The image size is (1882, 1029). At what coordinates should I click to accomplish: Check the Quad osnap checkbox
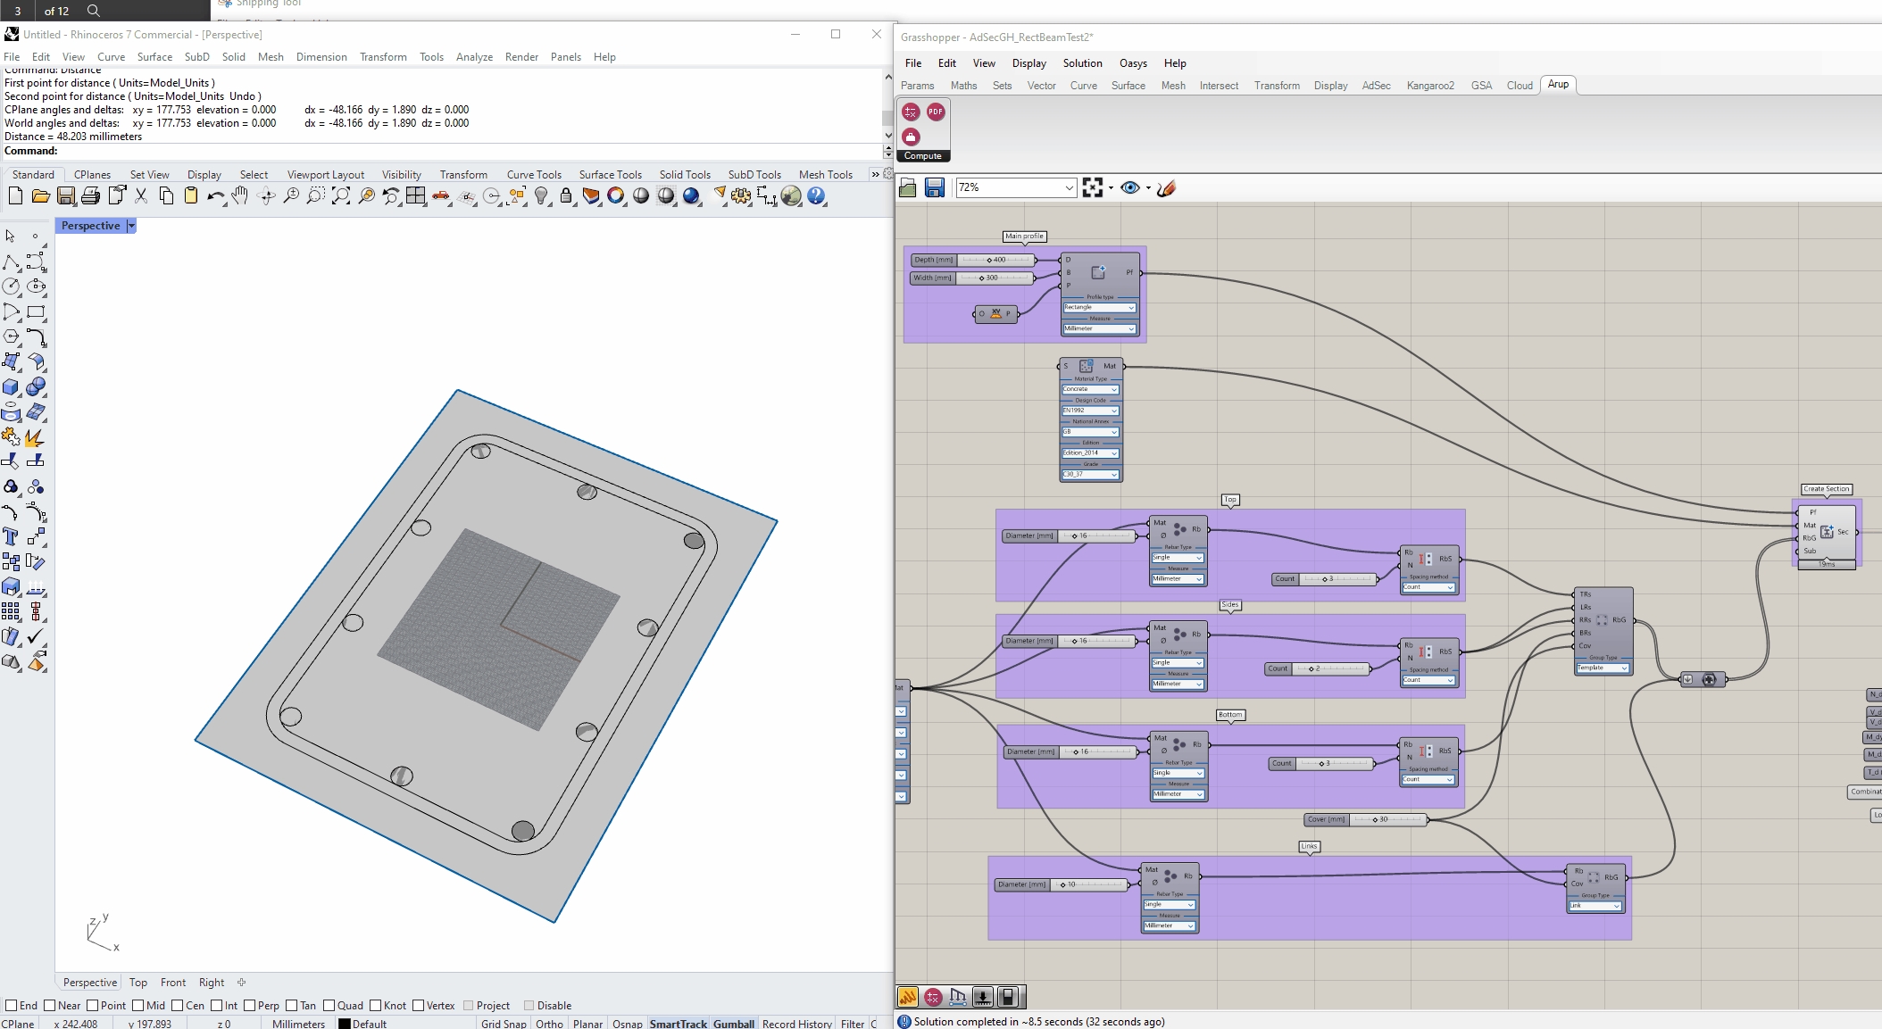(x=329, y=1006)
